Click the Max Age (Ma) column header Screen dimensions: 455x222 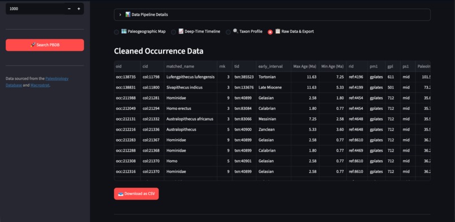pyautogui.click(x=305, y=66)
